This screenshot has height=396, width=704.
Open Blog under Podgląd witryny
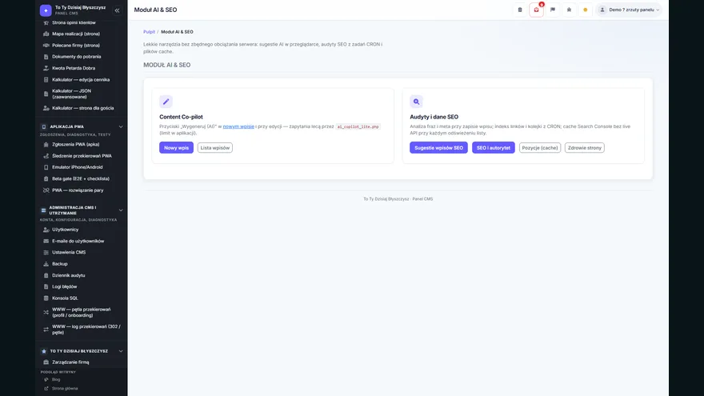click(56, 380)
